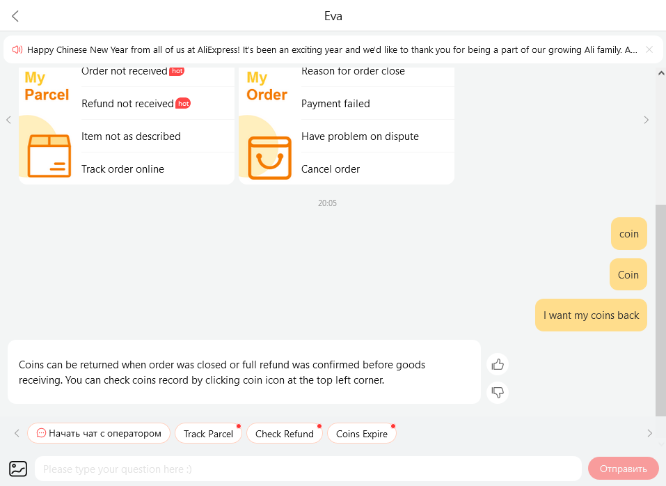Image resolution: width=666 pixels, height=486 pixels.
Task: Click the image upload icon
Action: [18, 469]
